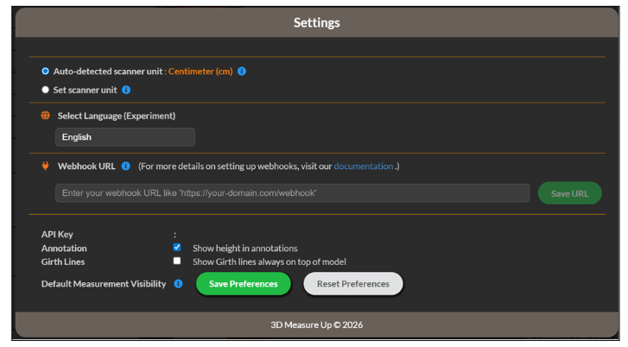Screen dimensions: 628x347
Task: Click the Webhook URL label text
Action: (86, 166)
